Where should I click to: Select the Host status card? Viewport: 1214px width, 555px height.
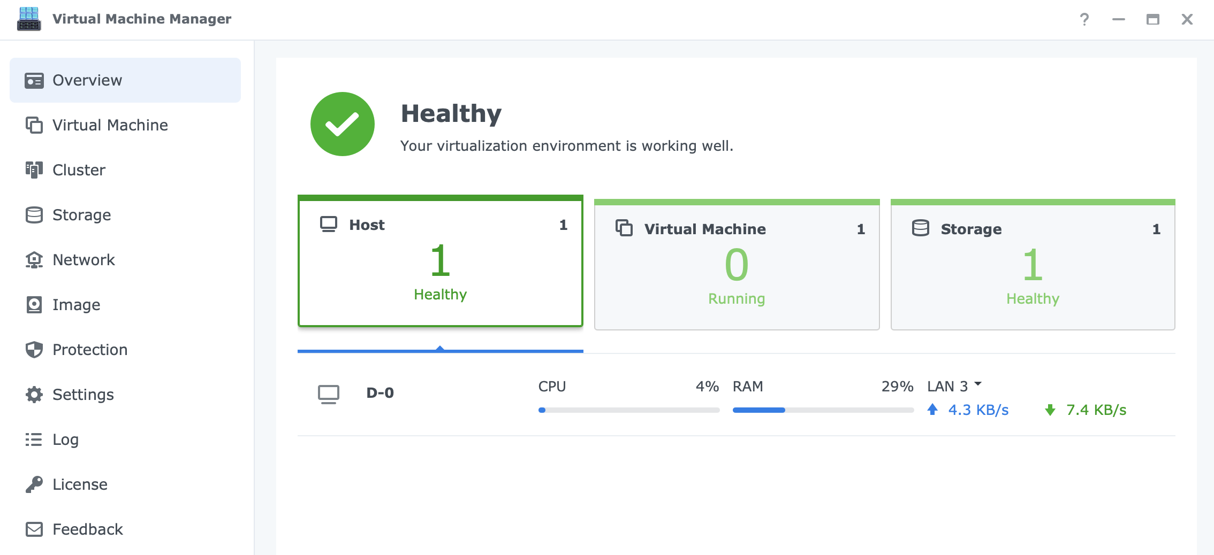(x=440, y=262)
